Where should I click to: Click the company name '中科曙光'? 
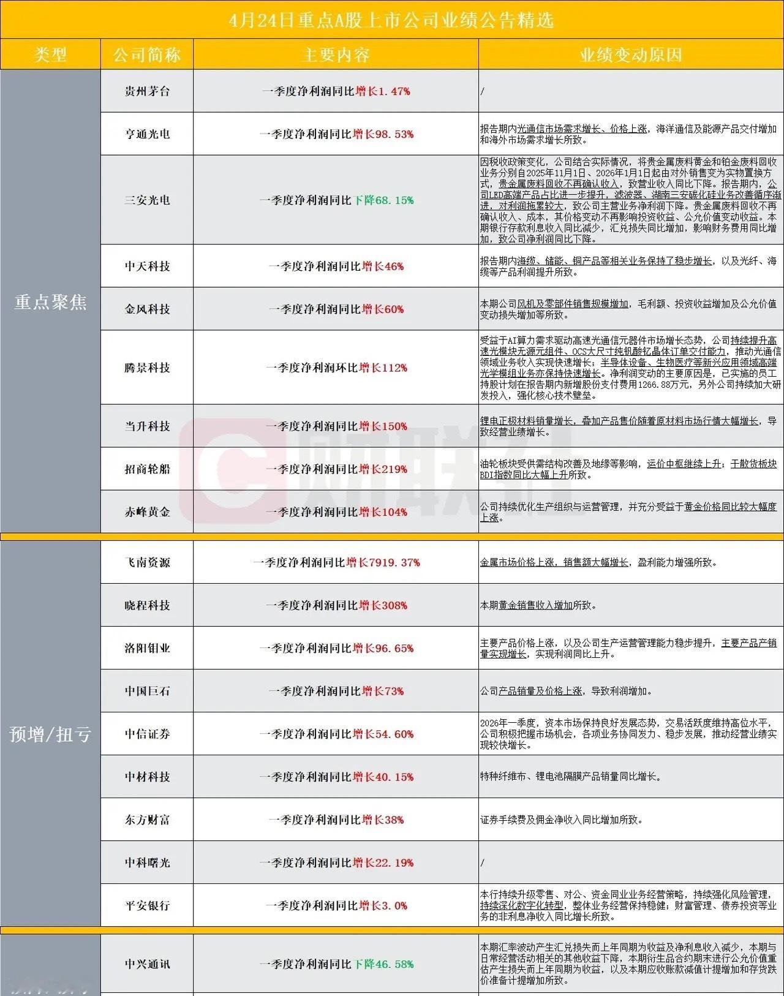[x=147, y=862]
